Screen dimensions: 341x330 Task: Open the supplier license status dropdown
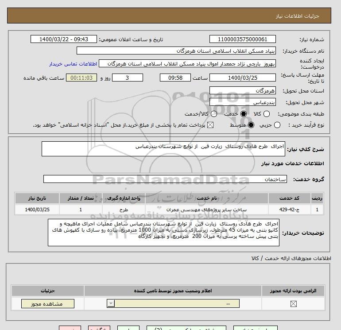[173, 303]
